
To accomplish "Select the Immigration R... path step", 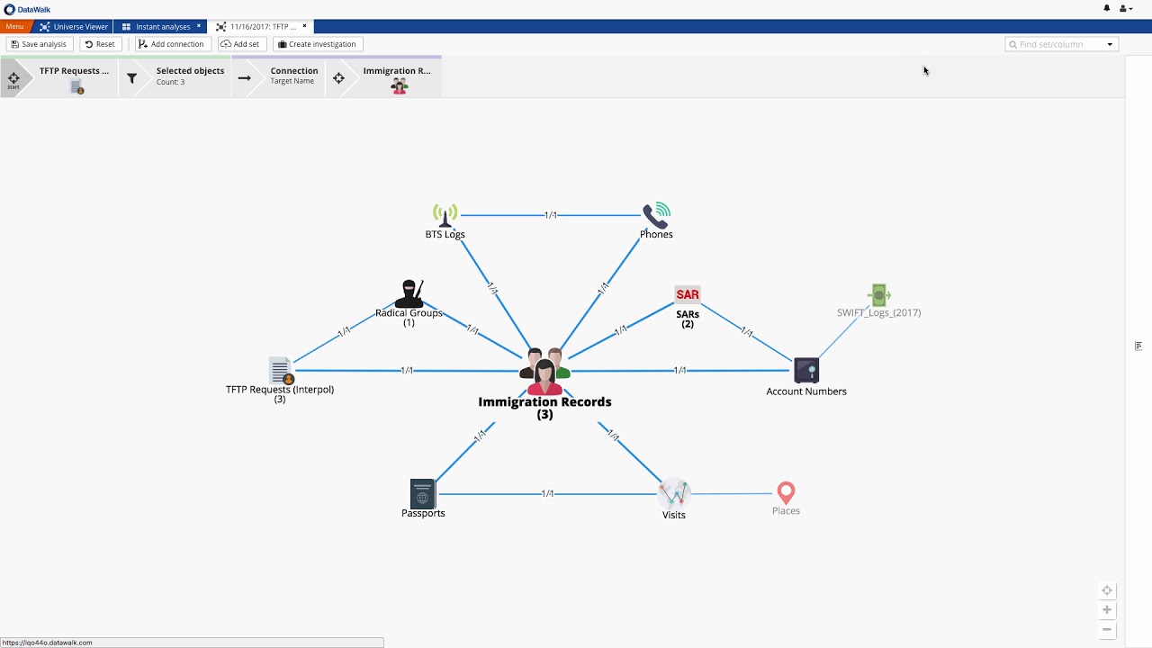I will pyautogui.click(x=397, y=78).
